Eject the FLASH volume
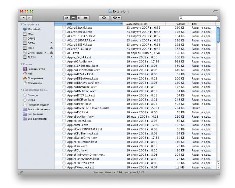This screenshot has width=235, height=188. coord(51,57)
